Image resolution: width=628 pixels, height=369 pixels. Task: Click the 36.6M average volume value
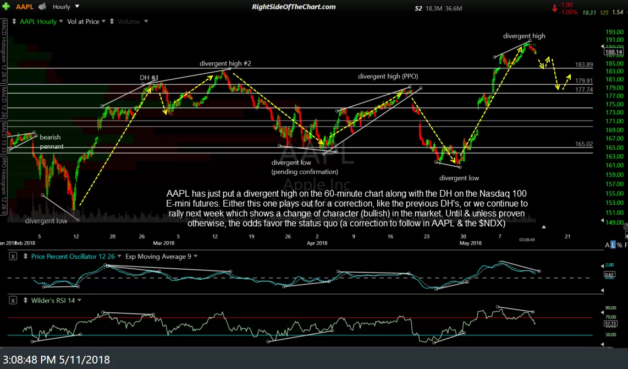tap(453, 8)
